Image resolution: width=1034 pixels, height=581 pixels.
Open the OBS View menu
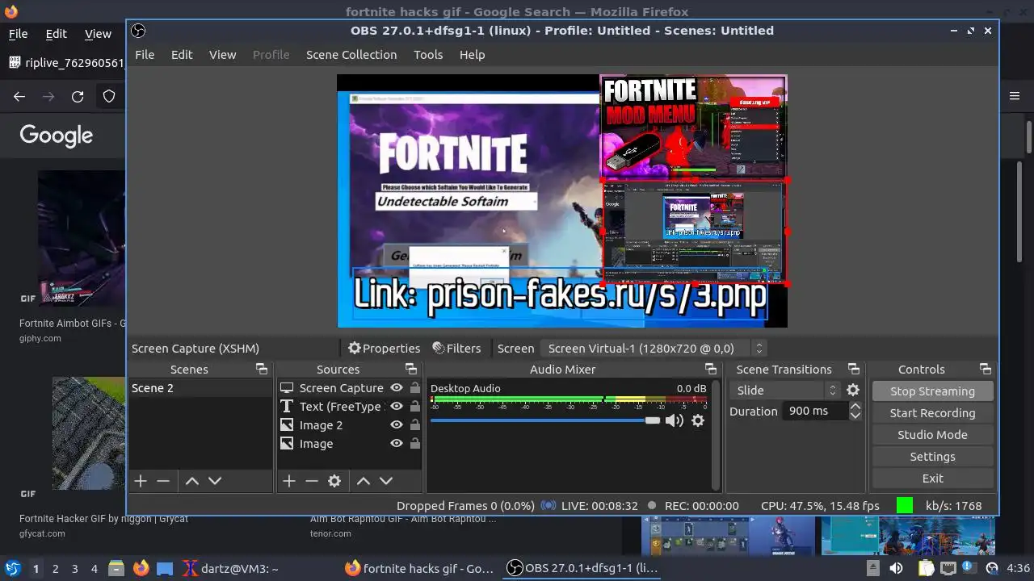pos(222,55)
